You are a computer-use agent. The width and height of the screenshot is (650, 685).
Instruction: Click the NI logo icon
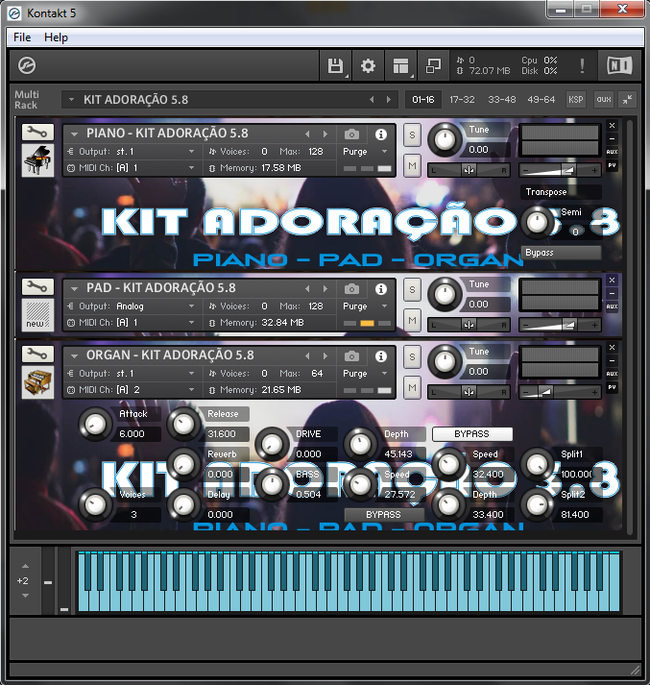click(x=619, y=66)
